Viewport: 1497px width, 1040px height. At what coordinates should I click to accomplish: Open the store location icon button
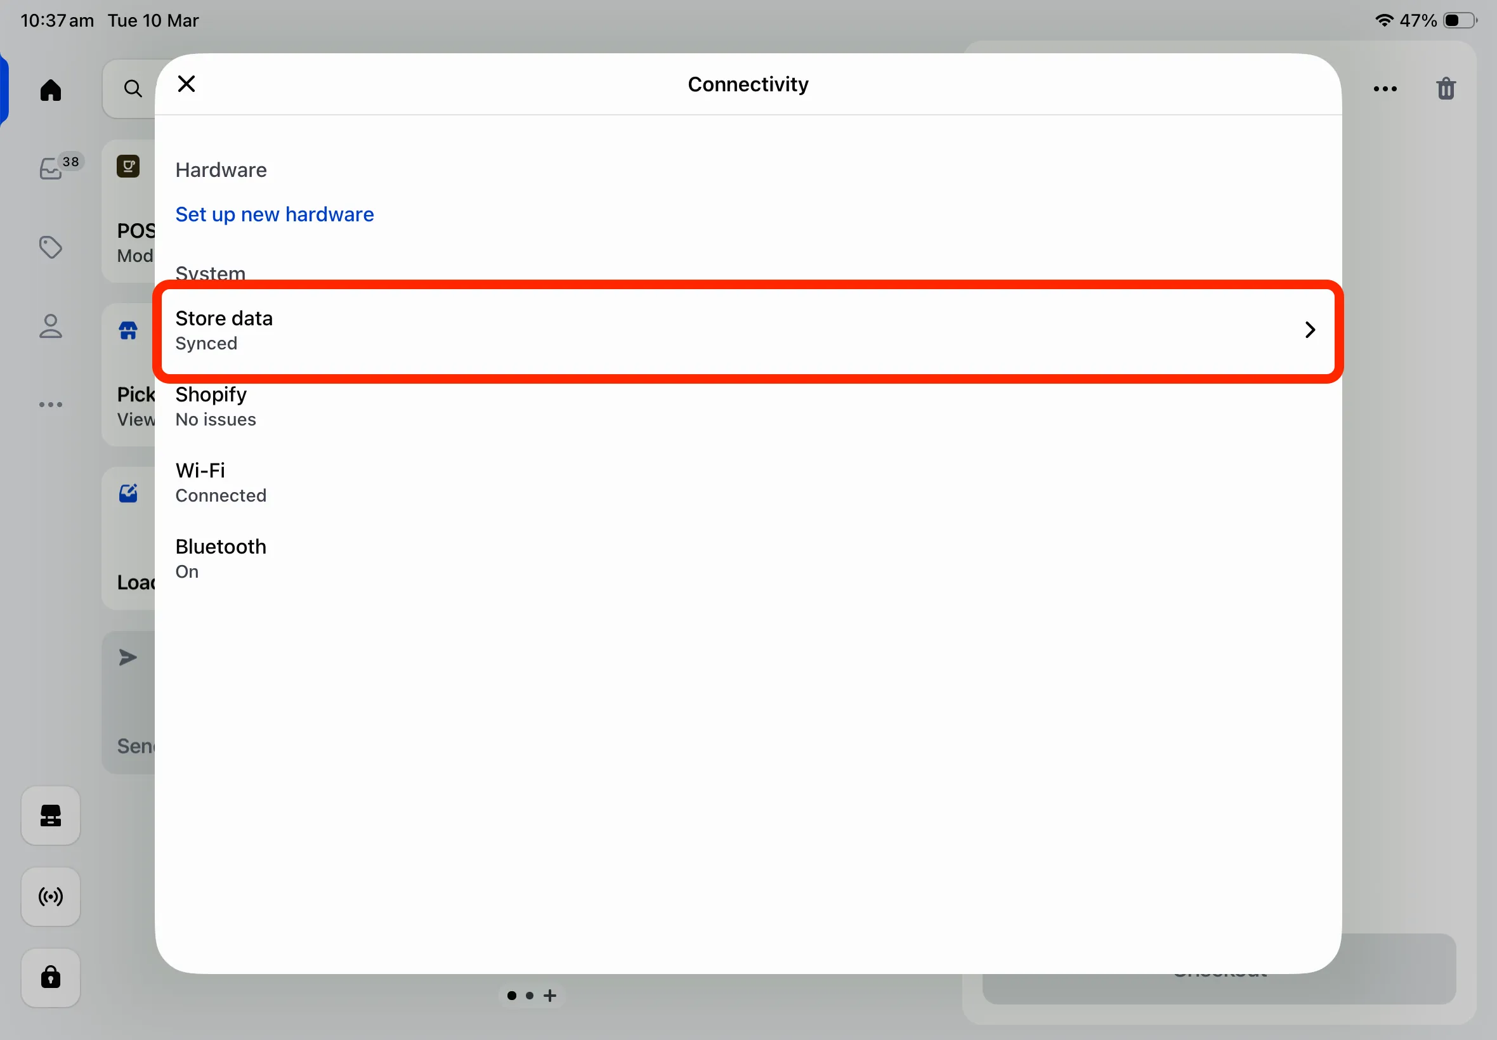pyautogui.click(x=51, y=816)
